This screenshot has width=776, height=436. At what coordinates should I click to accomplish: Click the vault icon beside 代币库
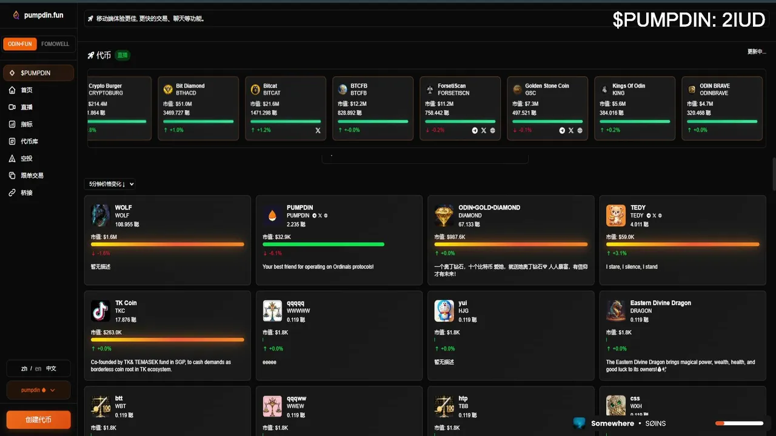12,141
